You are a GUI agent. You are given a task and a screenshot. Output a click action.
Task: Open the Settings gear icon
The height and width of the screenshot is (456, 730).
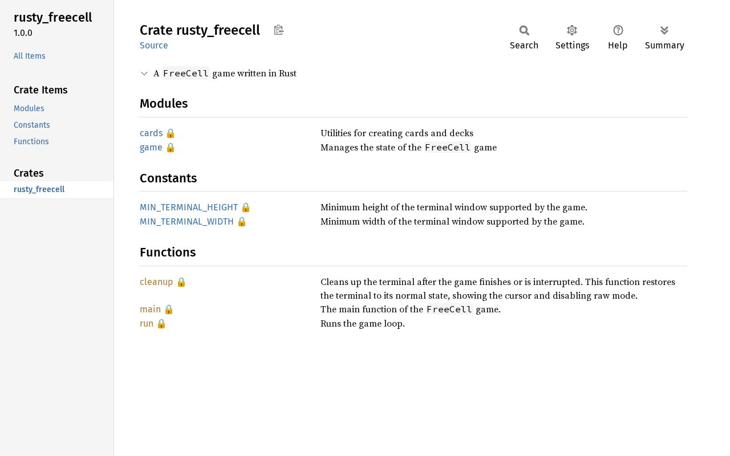pyautogui.click(x=572, y=31)
